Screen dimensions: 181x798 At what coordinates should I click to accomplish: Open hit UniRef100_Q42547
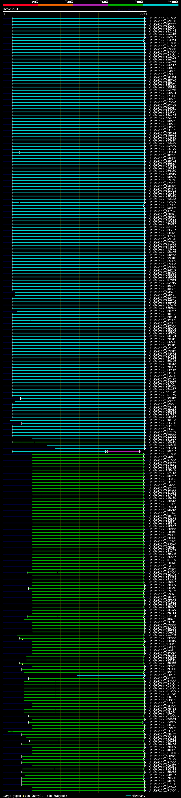point(162,37)
